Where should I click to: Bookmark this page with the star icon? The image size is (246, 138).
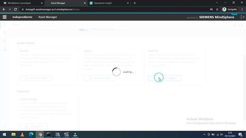click(217, 9)
